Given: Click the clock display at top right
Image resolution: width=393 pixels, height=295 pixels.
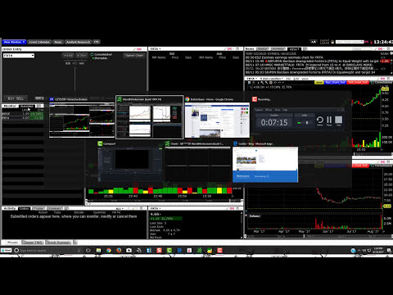Looking at the screenshot, I should (383, 42).
